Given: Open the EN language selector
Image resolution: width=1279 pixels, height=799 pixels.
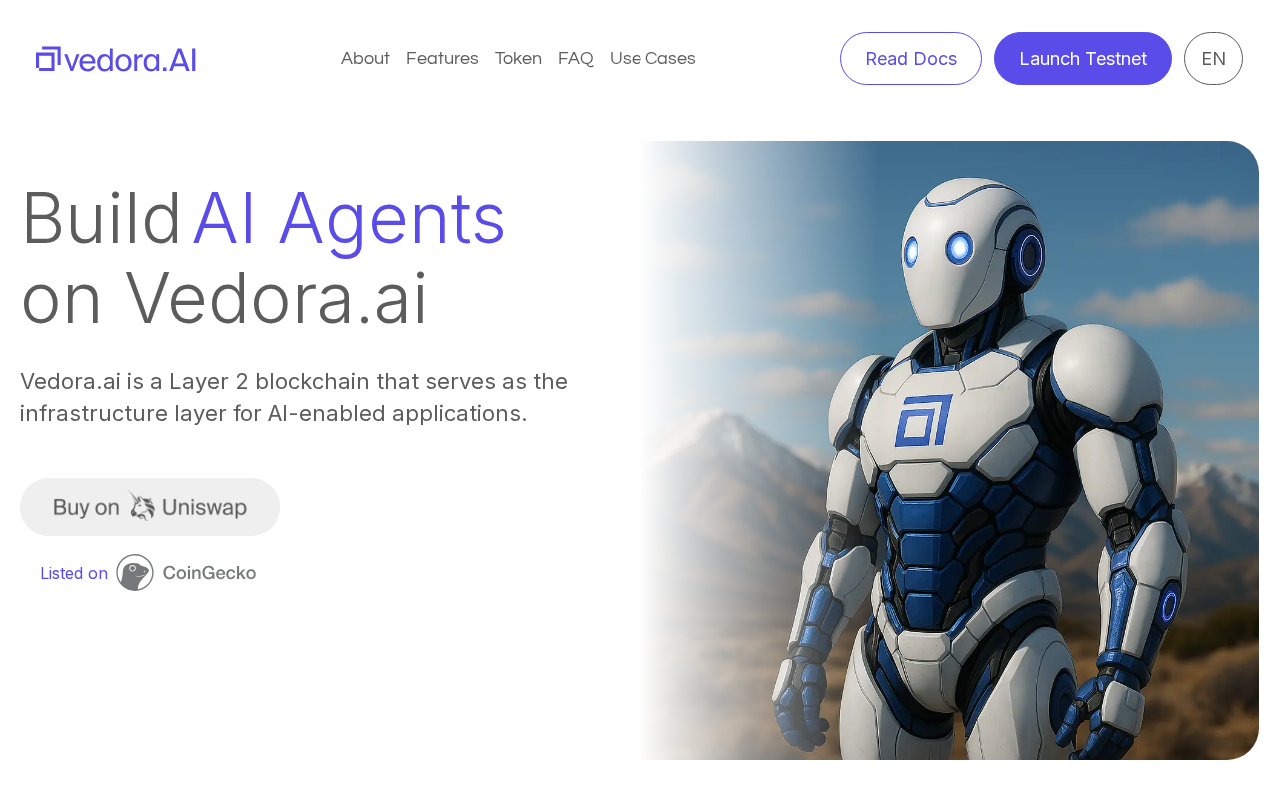Looking at the screenshot, I should (x=1213, y=58).
